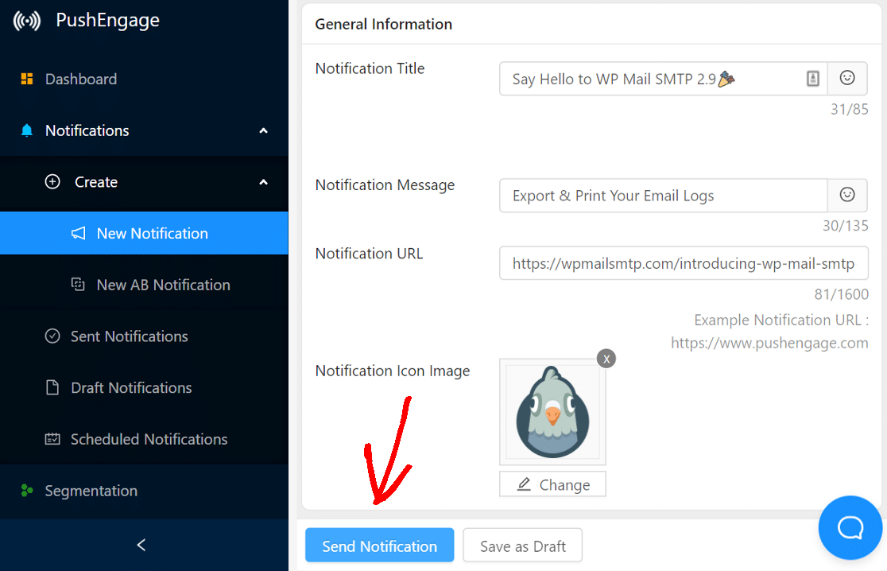Click the Send Notification button
This screenshot has height=571, width=887.
pyautogui.click(x=379, y=546)
